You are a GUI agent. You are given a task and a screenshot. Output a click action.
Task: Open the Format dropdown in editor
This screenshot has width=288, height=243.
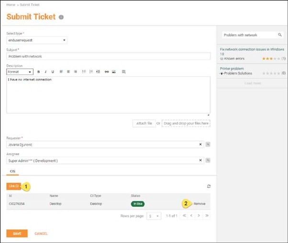[x=20, y=72]
